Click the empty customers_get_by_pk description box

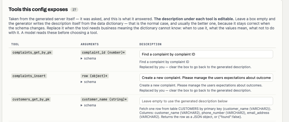[x=206, y=101]
